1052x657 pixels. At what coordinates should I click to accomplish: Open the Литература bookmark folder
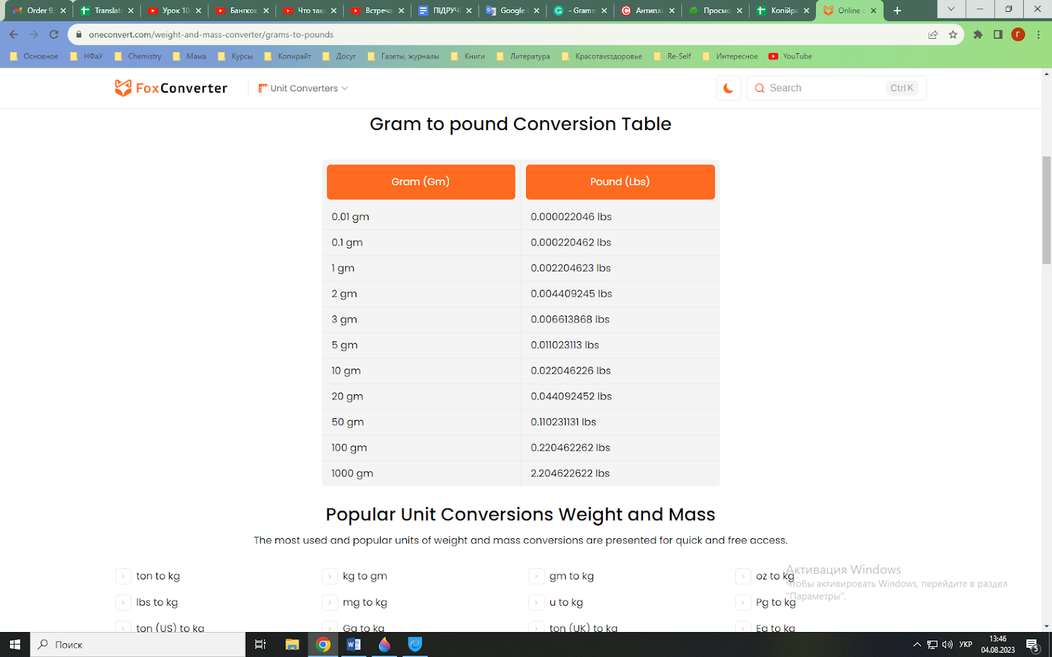coord(523,57)
